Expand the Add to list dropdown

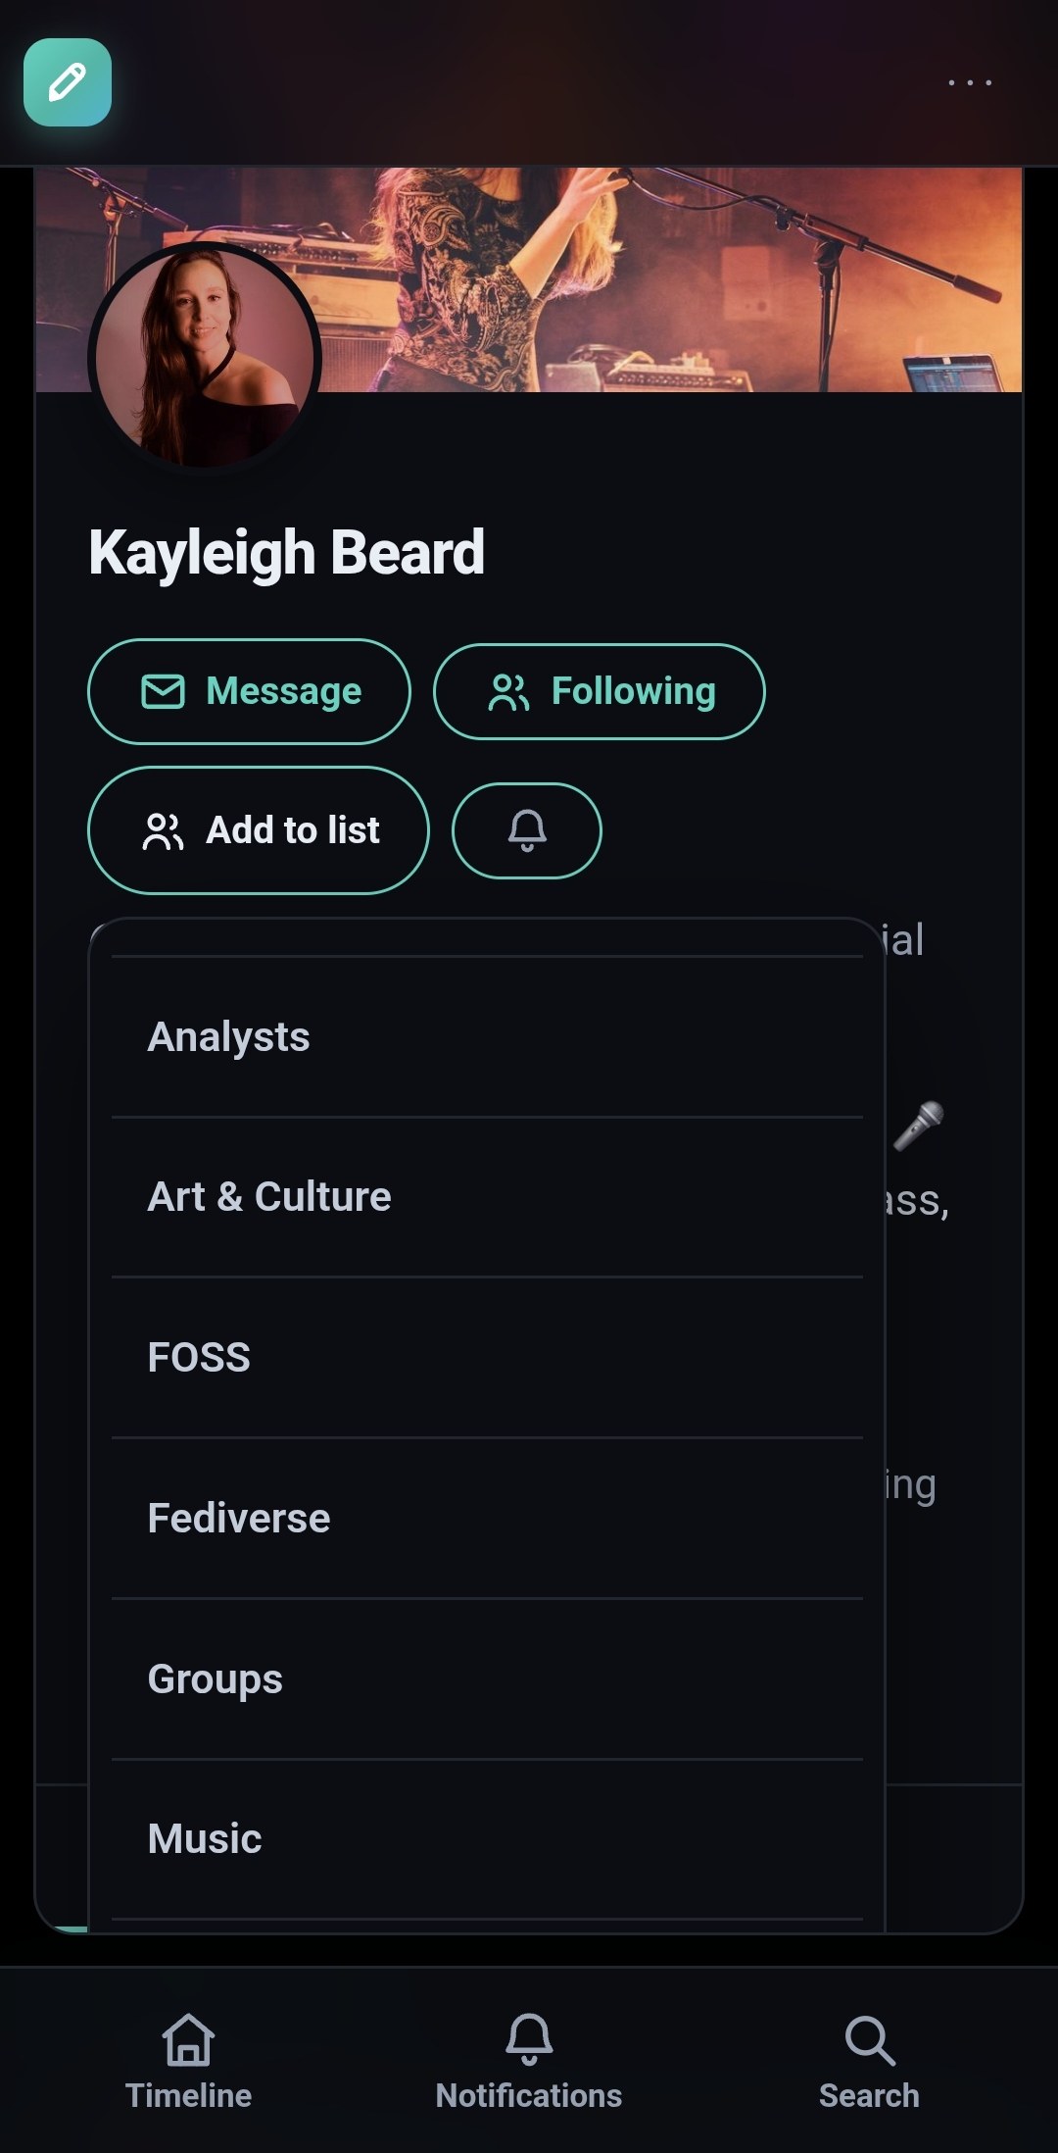tap(259, 830)
